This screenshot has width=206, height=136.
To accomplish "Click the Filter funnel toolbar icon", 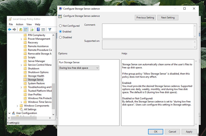I will [x=50, y=30].
